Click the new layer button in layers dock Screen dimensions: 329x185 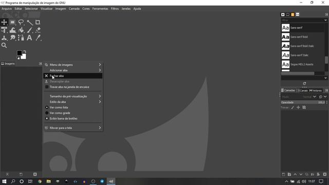coord(283,174)
